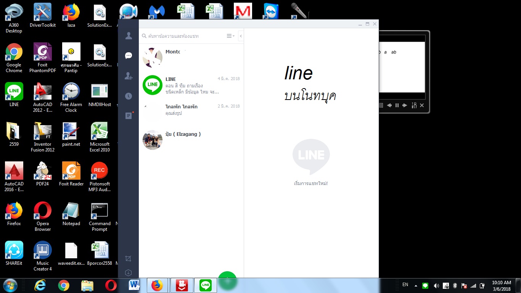The height and width of the screenshot is (293, 521).
Task: Open Windows Explorer folder in taskbar
Action: pos(87,285)
